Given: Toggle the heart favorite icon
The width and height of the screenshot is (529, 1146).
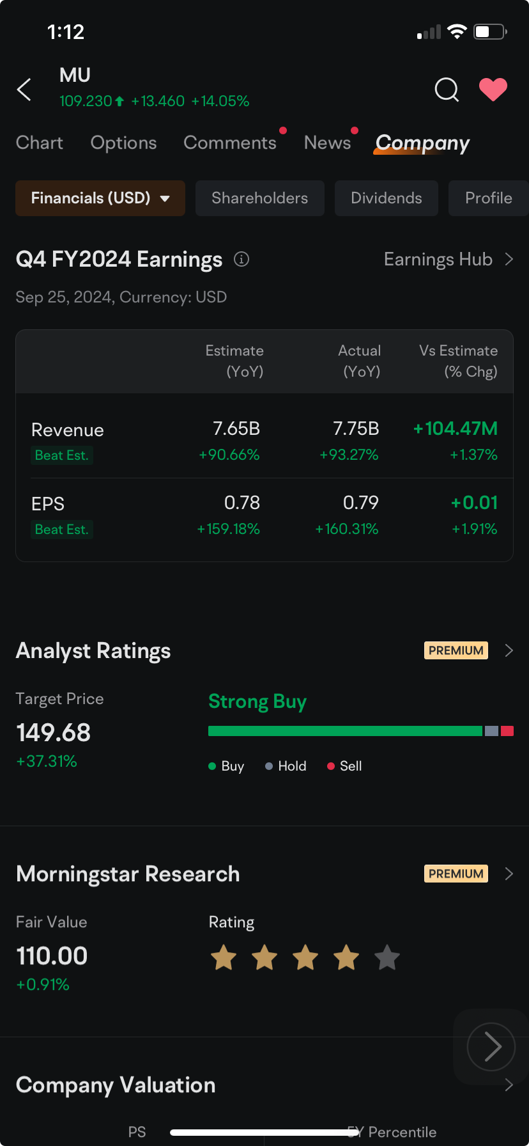Looking at the screenshot, I should (493, 90).
